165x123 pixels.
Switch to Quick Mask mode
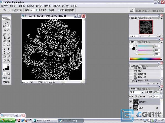coord(8,74)
